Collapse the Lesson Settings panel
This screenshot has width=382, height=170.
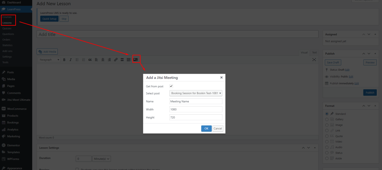pyautogui.click(x=314, y=148)
